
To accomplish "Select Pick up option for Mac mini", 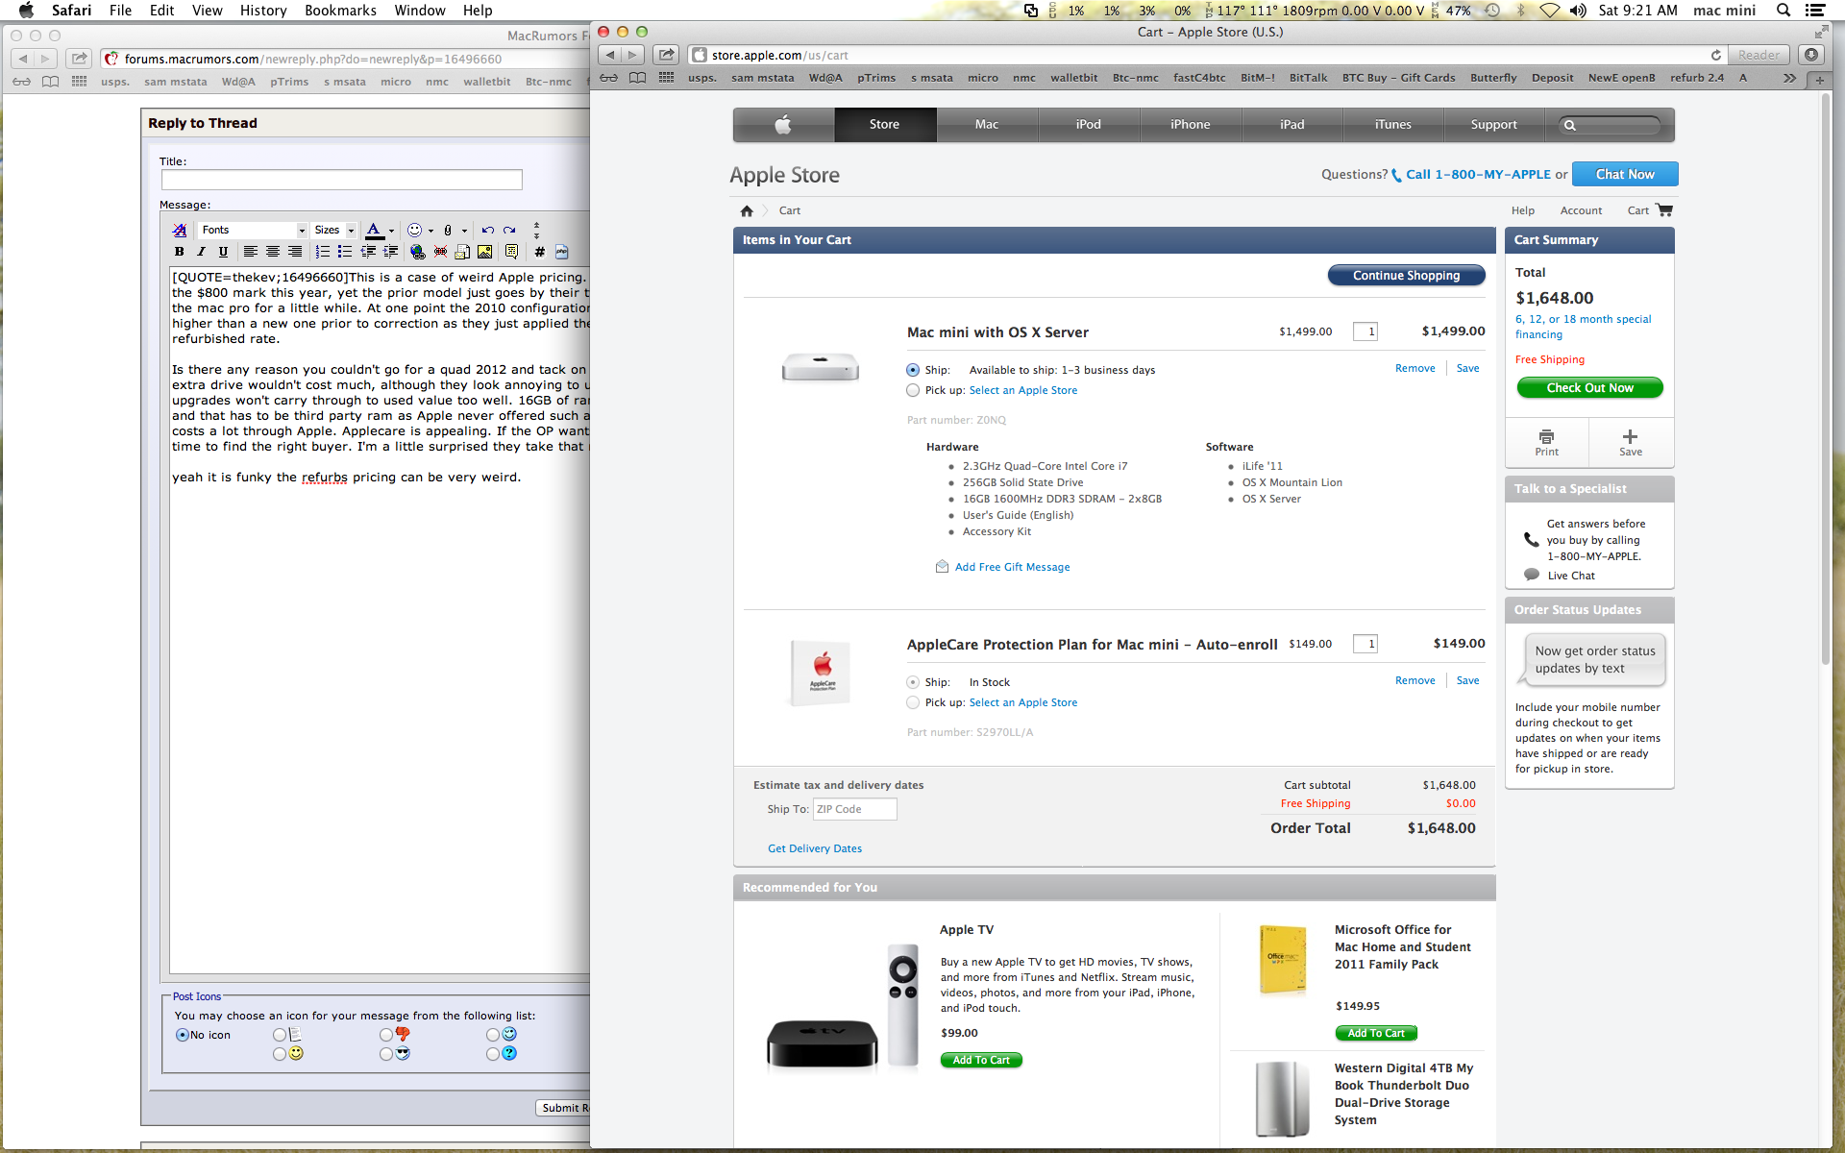I will pos(913,390).
